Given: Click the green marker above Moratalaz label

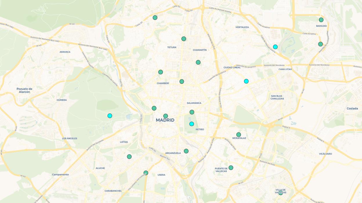Looking at the screenshot, I should (238, 135).
